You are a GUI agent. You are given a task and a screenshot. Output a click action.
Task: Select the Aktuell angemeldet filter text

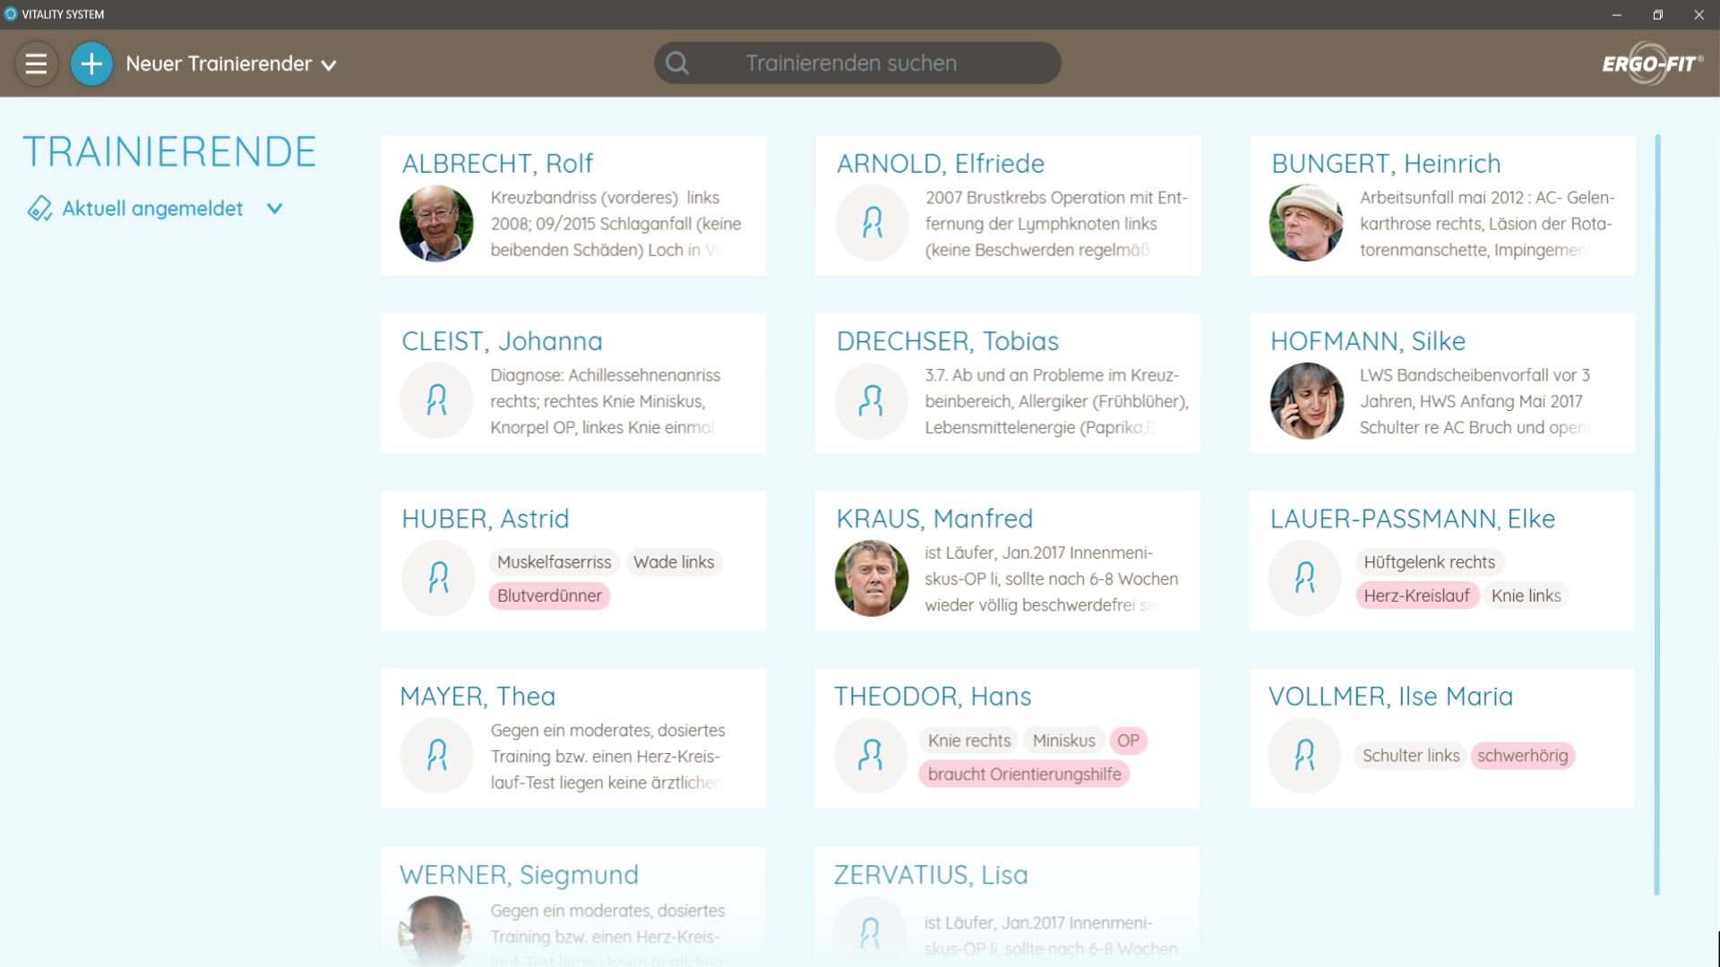pos(152,209)
